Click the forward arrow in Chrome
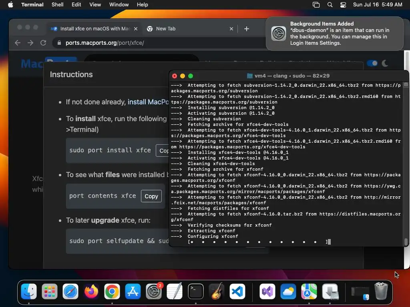410x307 pixels. [30, 43]
